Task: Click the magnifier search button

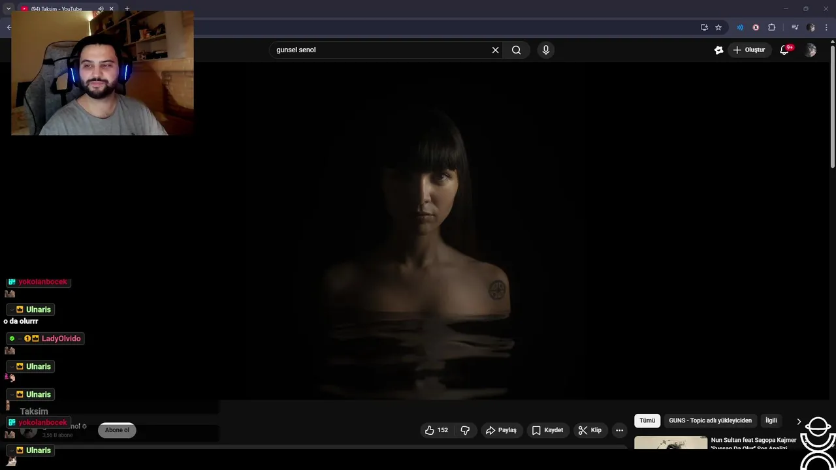Action: (x=516, y=50)
